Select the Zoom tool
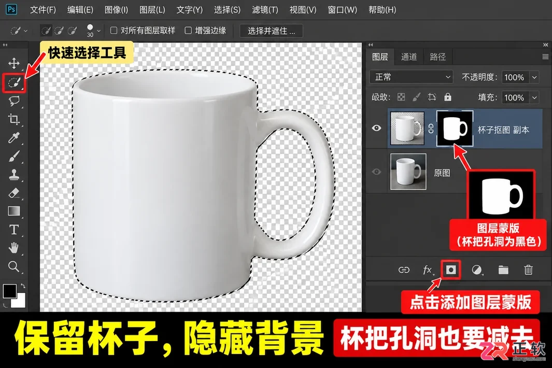This screenshot has height=368, width=552. click(x=13, y=266)
